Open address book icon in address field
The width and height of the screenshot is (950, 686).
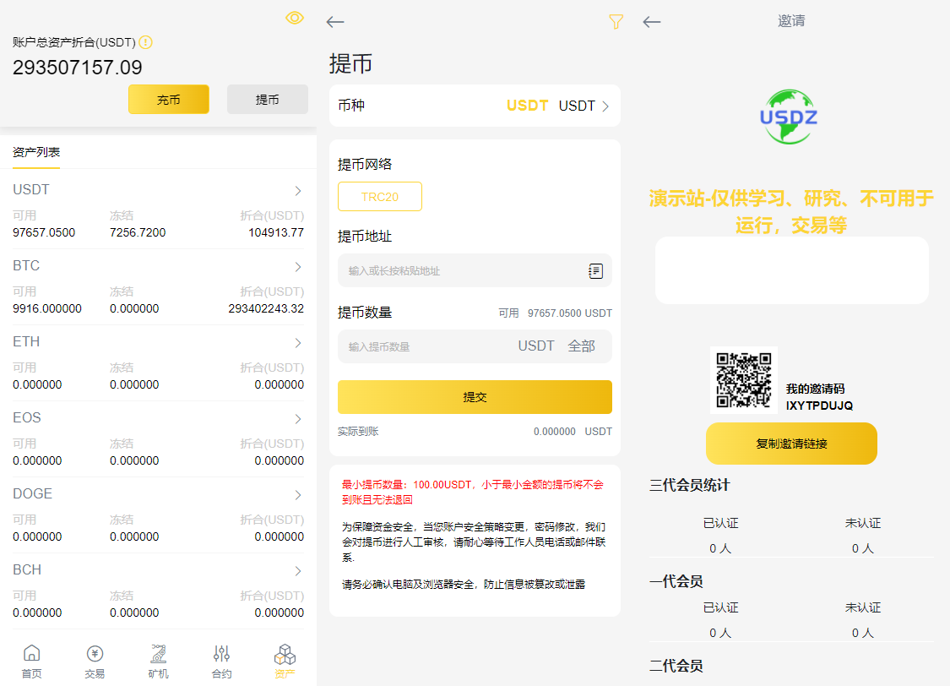click(595, 271)
